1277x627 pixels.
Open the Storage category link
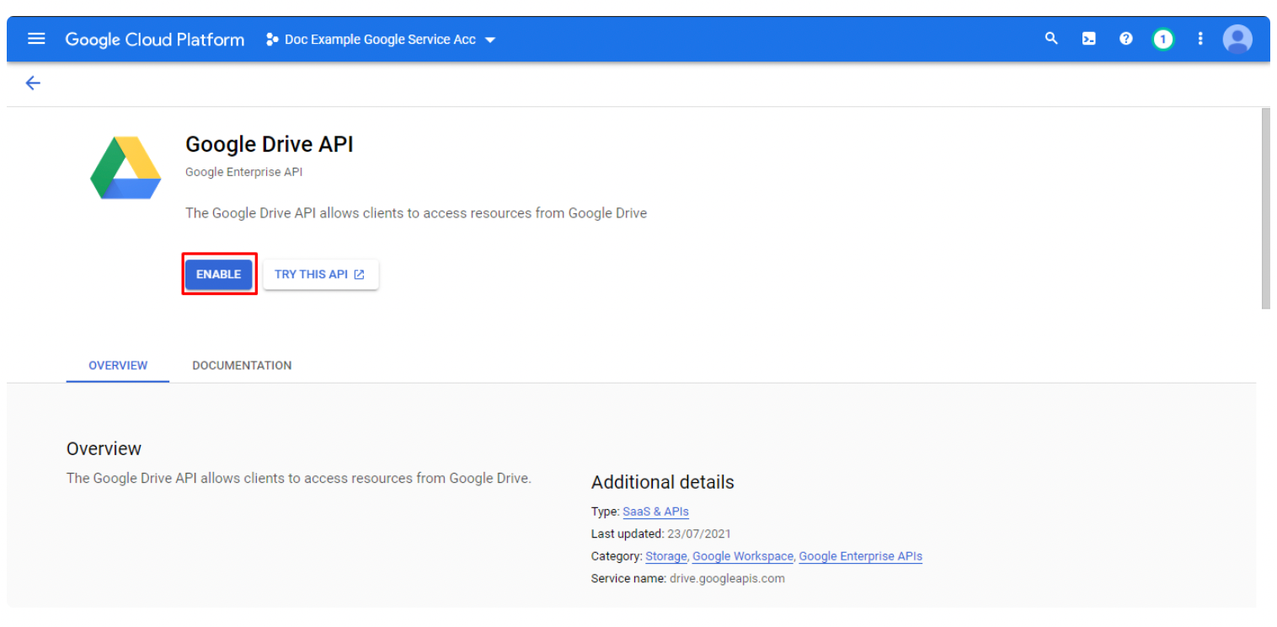[x=666, y=556]
